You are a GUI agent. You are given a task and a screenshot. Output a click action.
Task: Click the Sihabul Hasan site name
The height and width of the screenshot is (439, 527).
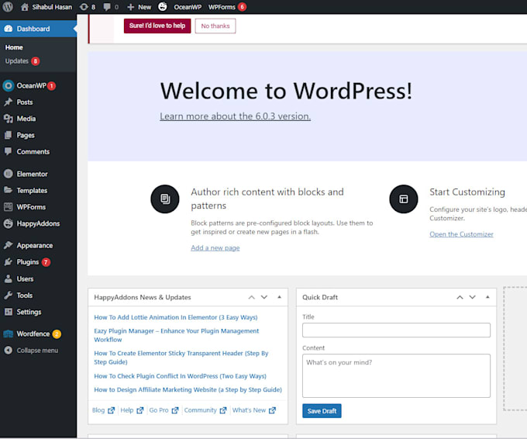tap(52, 7)
